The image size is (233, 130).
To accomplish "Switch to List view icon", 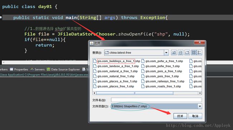I will (194, 52).
